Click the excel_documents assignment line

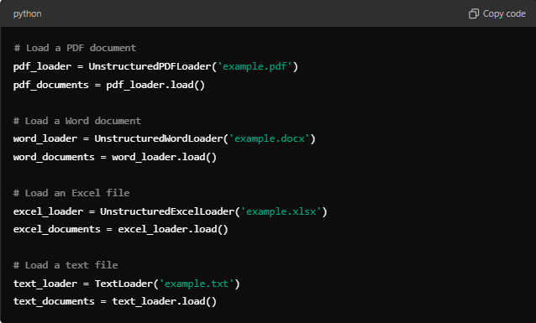tap(120, 229)
